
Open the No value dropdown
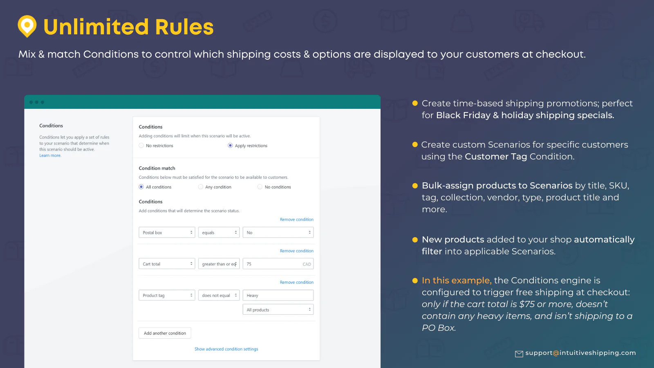coord(278,232)
